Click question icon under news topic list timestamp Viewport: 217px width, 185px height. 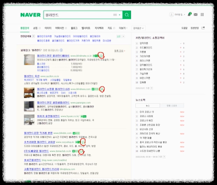(164, 157)
